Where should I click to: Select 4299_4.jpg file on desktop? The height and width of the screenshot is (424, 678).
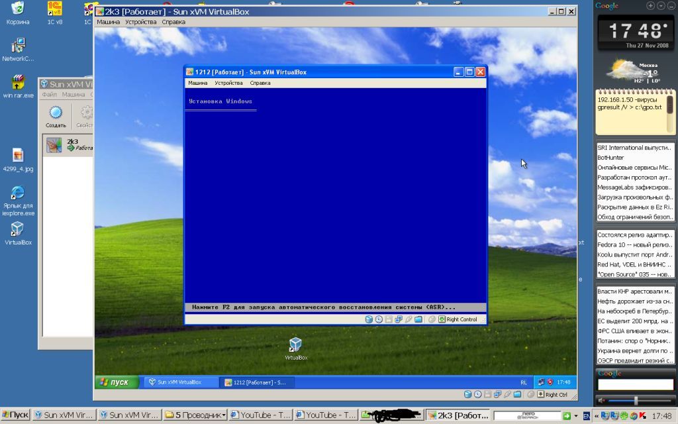18,160
